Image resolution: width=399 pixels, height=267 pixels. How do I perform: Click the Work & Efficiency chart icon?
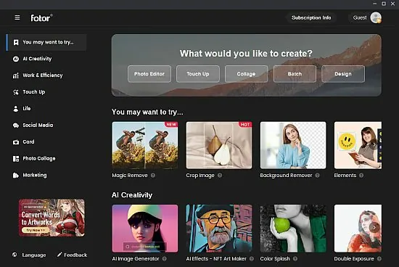[16, 75]
